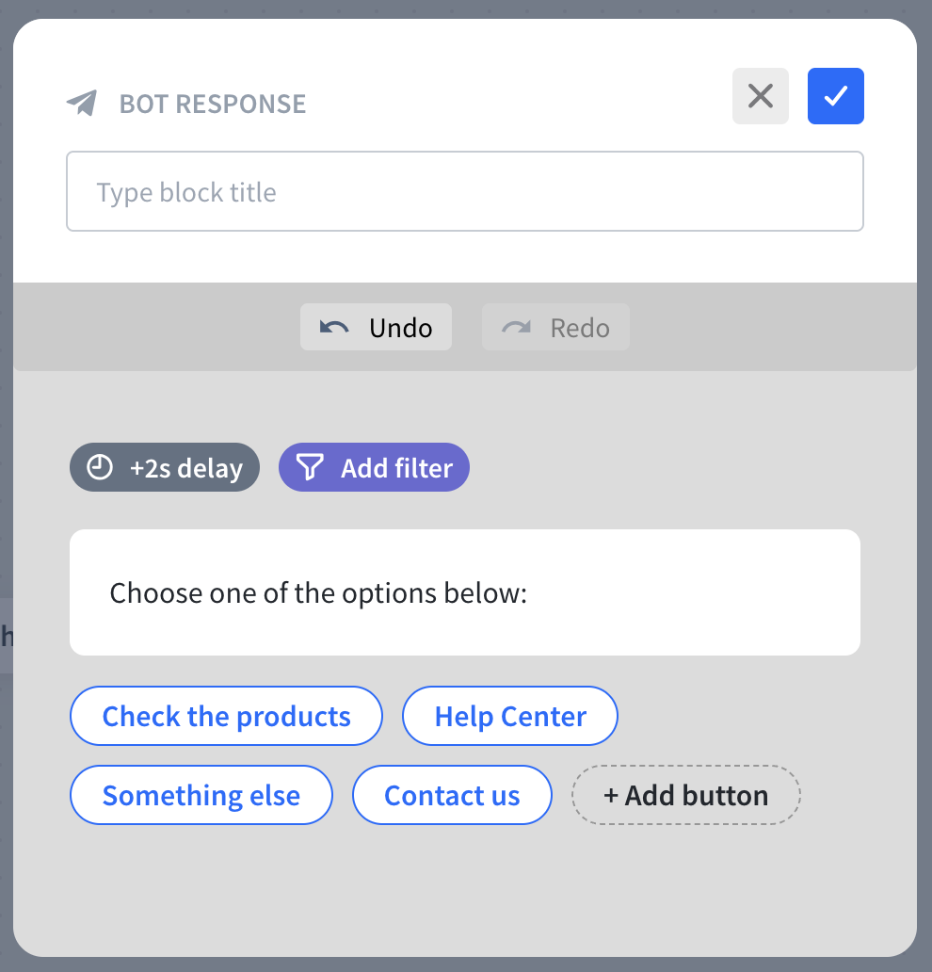Click the clock icon in delay chip
This screenshot has height=972, width=932.
[99, 467]
